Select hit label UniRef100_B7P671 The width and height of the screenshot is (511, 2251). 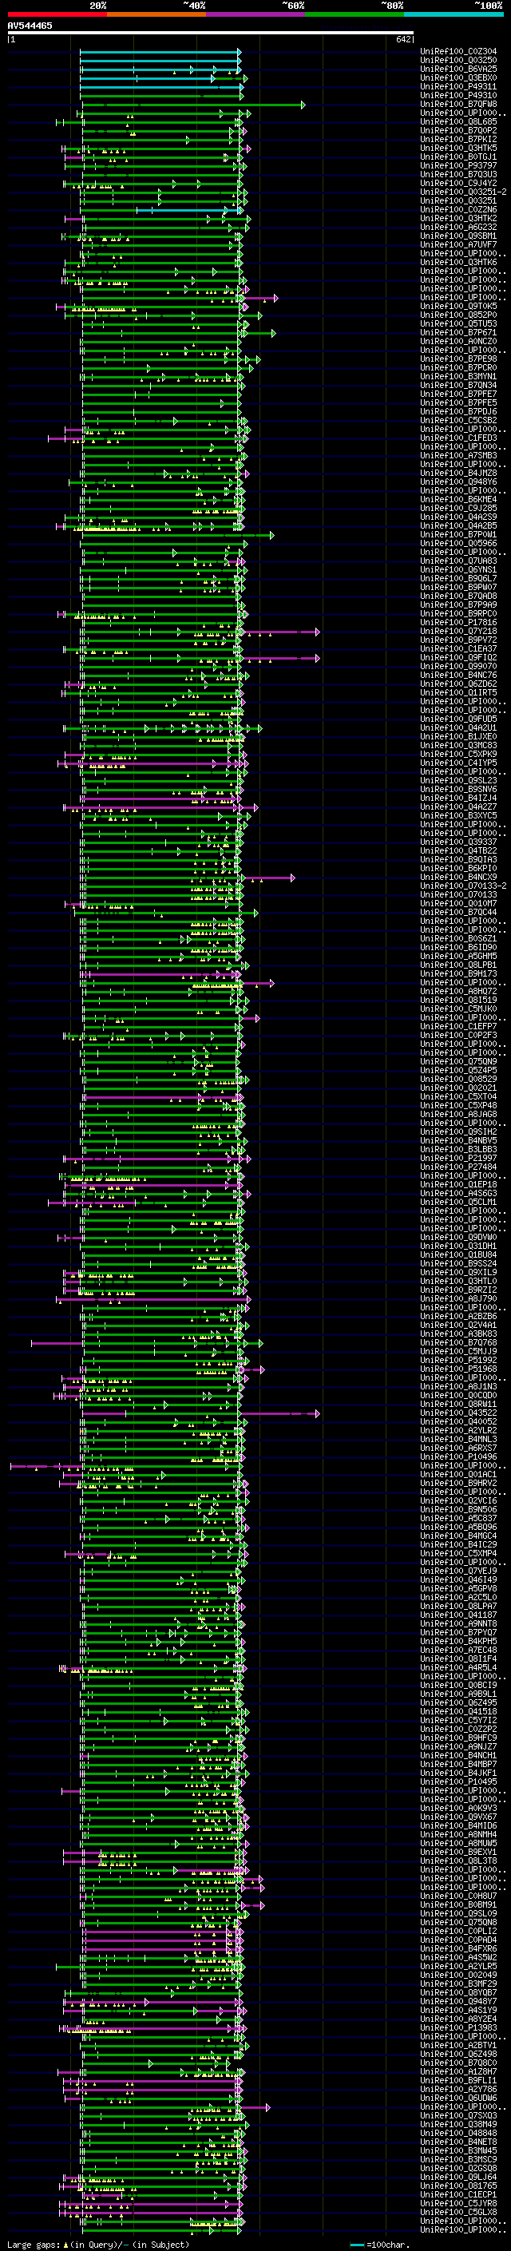pyautogui.click(x=458, y=333)
